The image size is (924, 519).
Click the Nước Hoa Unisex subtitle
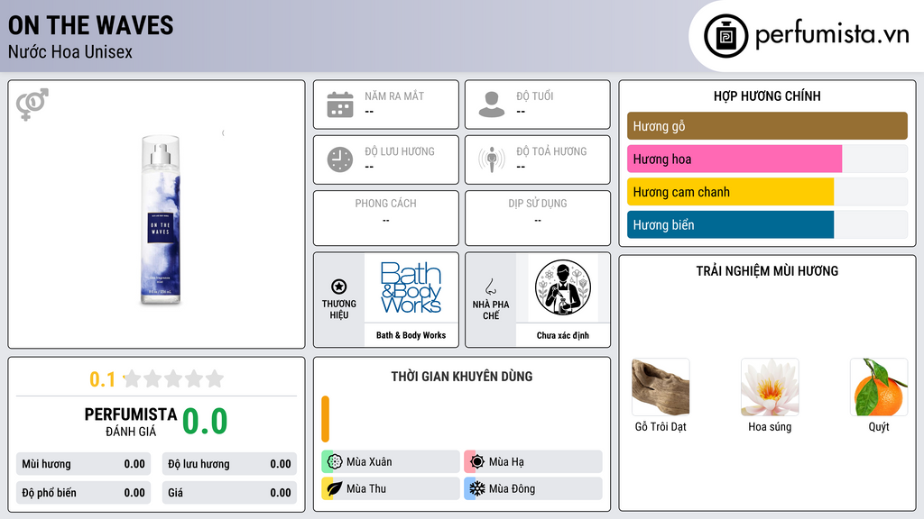tap(70, 51)
